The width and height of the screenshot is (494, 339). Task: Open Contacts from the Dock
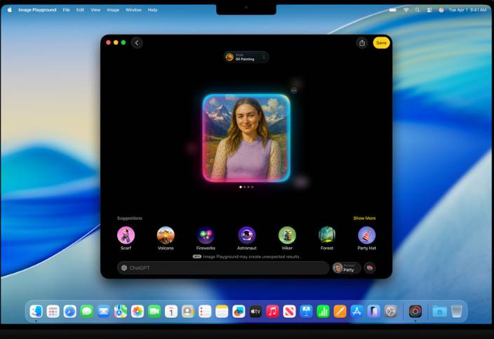pyautogui.click(x=188, y=312)
